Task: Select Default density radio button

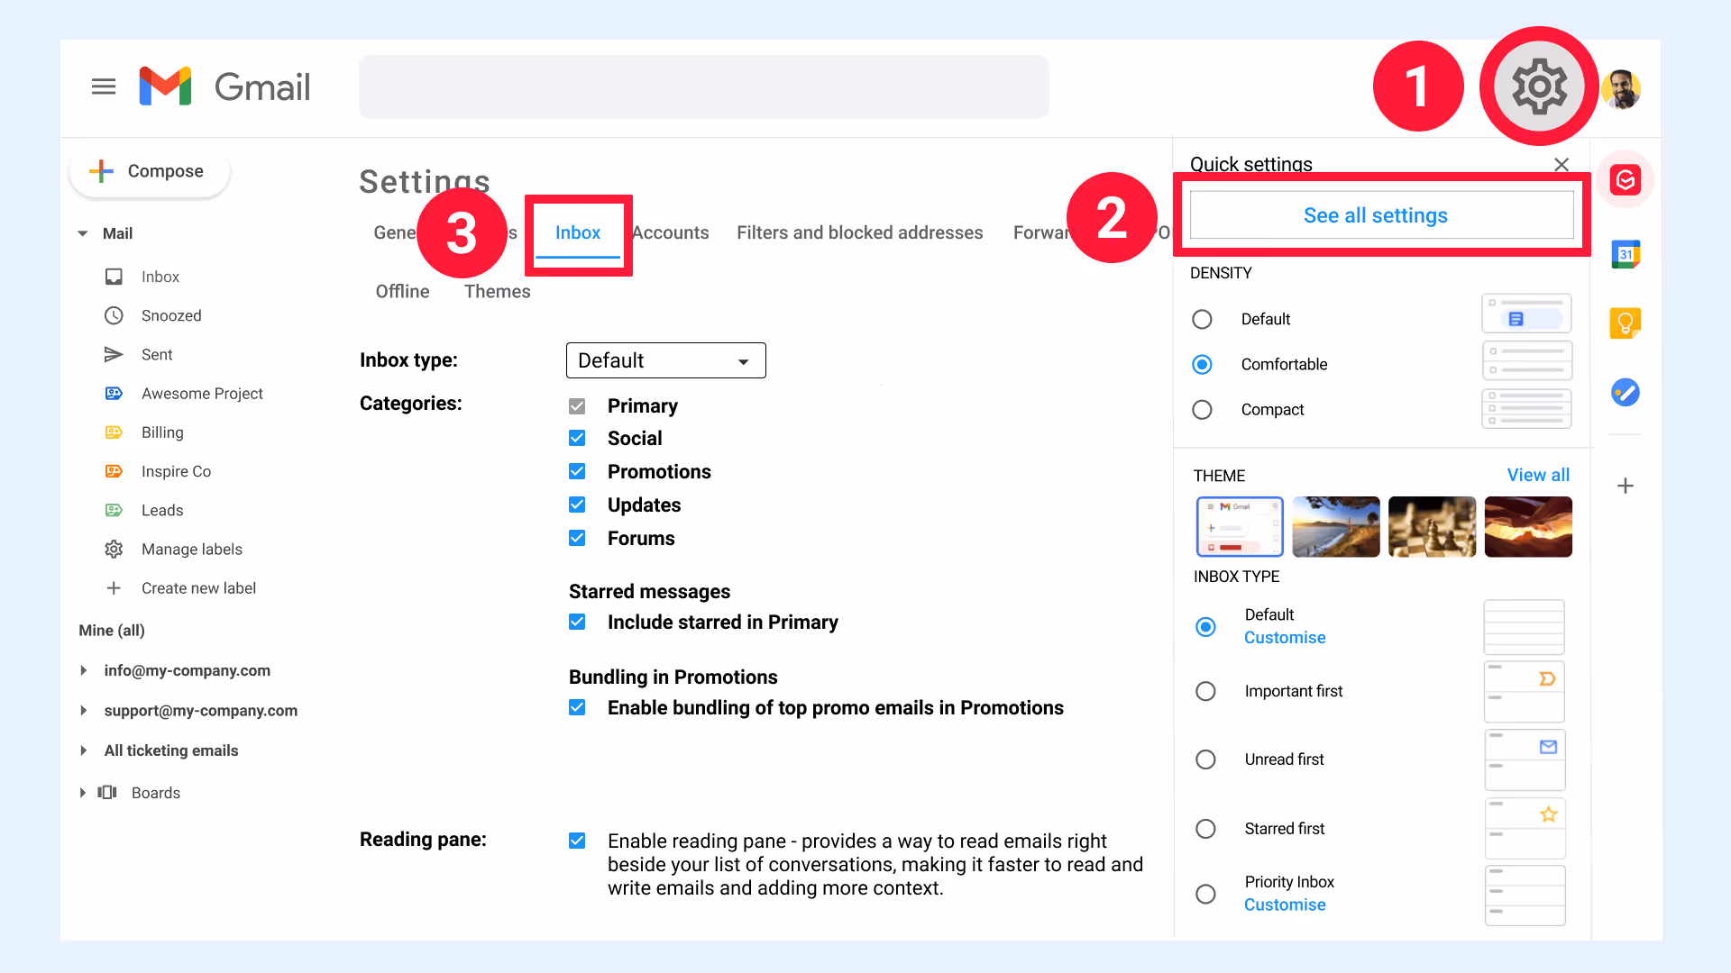Action: click(1202, 319)
